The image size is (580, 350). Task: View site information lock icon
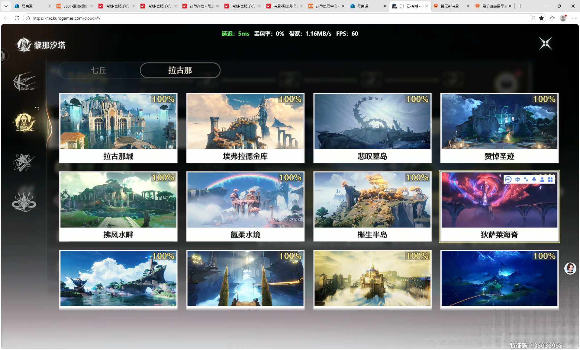coord(28,18)
